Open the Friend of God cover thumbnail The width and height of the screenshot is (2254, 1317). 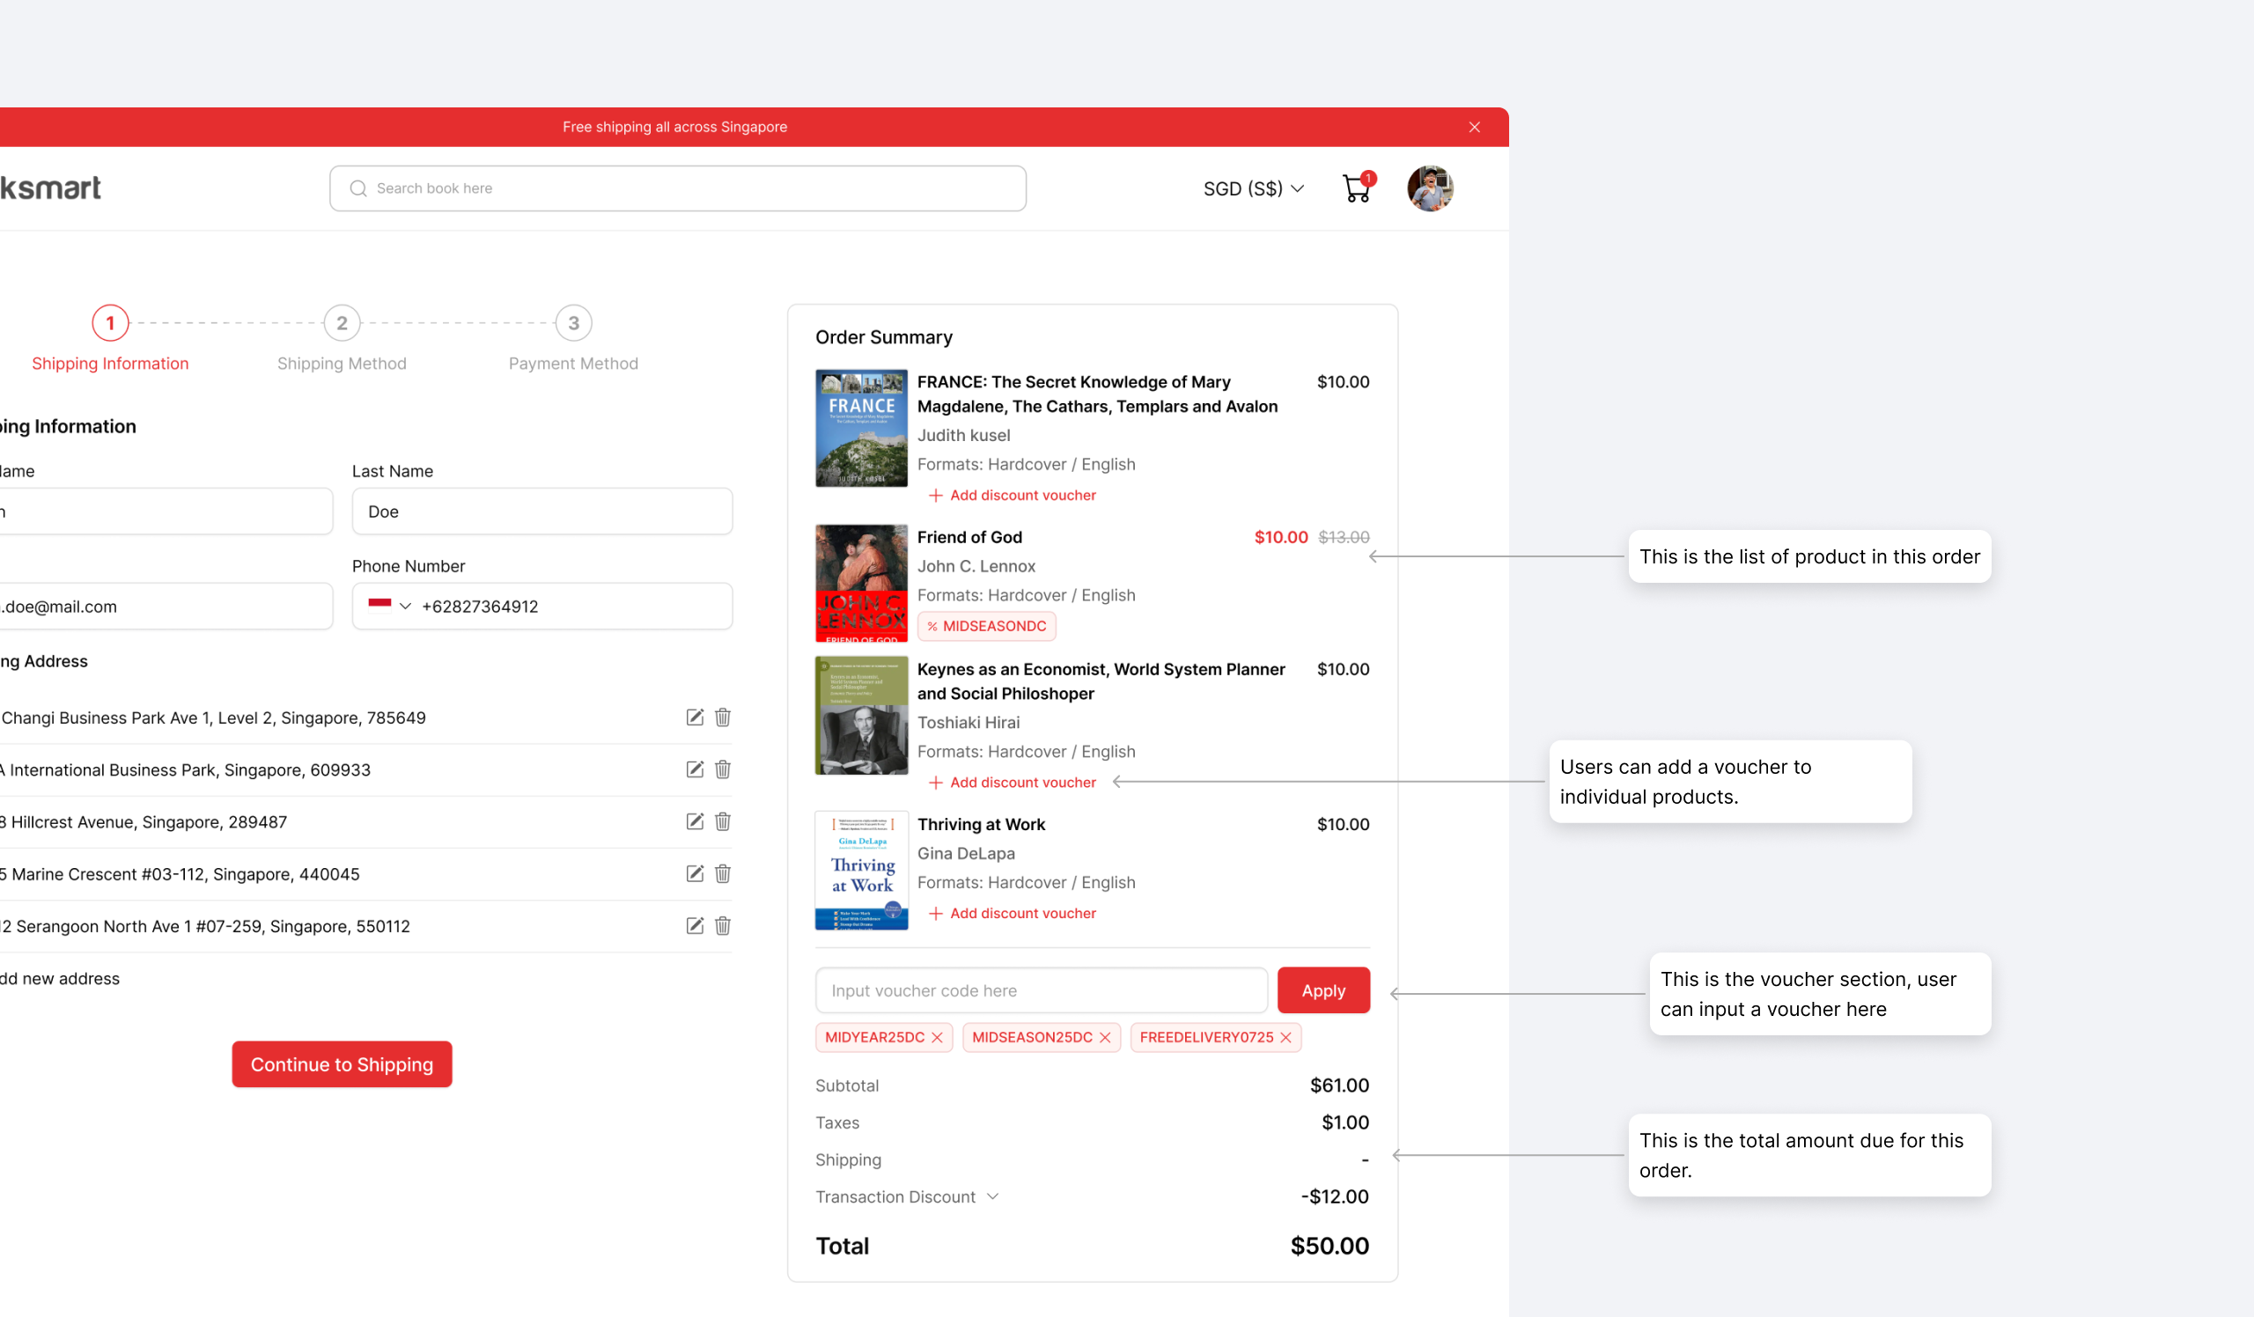point(861,583)
